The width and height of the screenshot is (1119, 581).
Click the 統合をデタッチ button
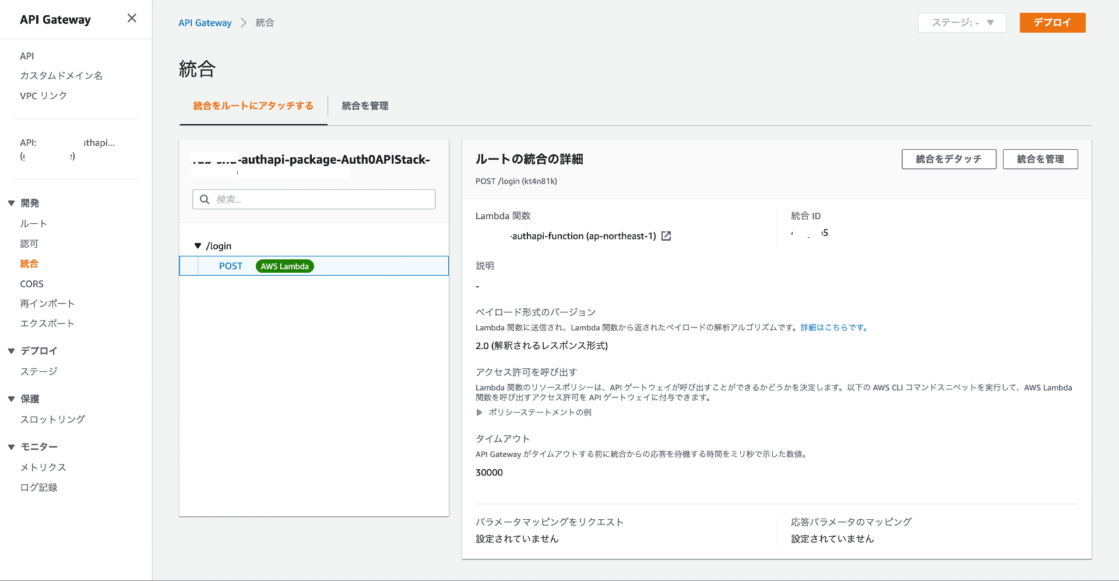(x=948, y=159)
